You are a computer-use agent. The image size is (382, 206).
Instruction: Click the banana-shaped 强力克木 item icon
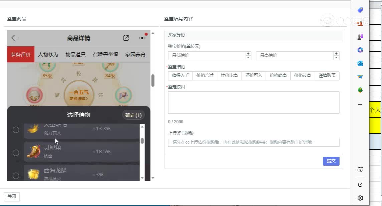[33, 129]
